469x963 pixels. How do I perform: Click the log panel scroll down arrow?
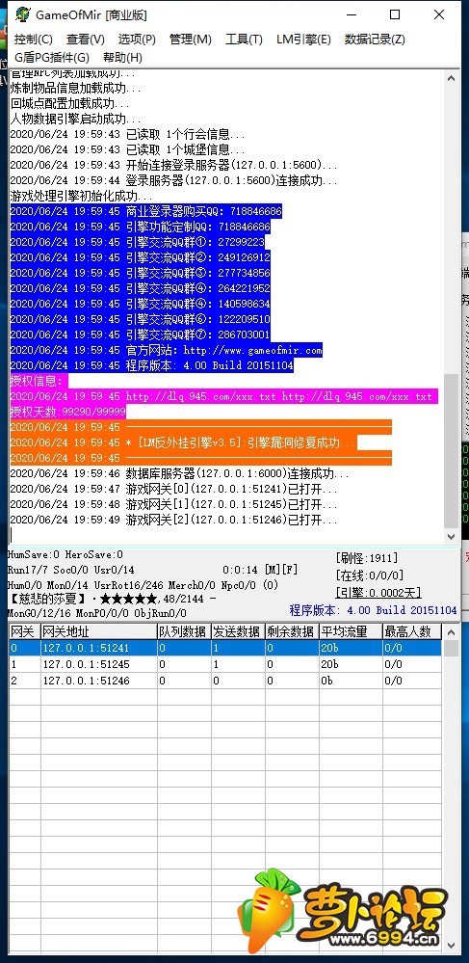tap(451, 536)
